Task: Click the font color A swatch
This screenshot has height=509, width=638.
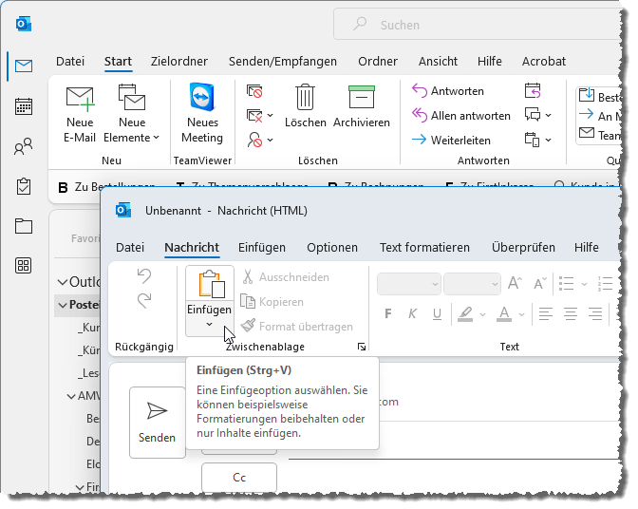Action: (504, 314)
